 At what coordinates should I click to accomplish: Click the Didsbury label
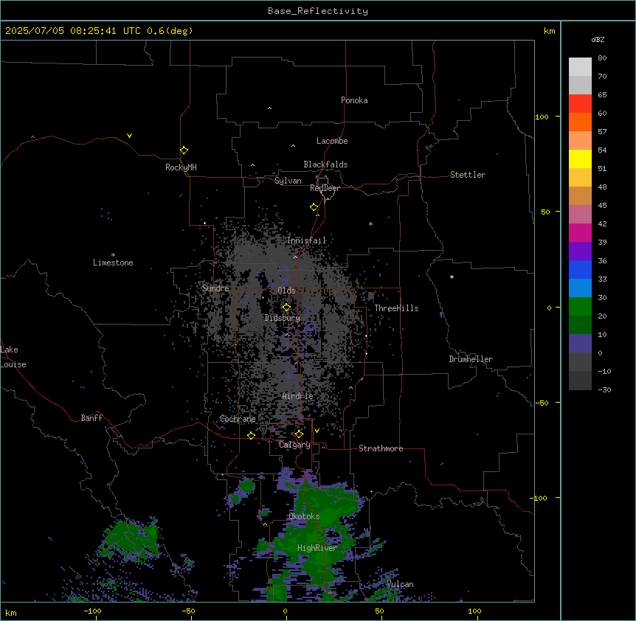283,318
